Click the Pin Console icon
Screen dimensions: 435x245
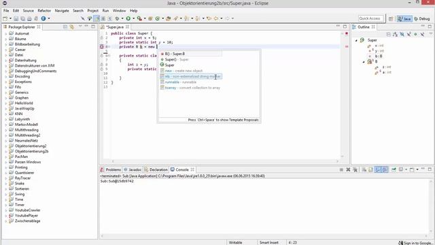pos(394,169)
